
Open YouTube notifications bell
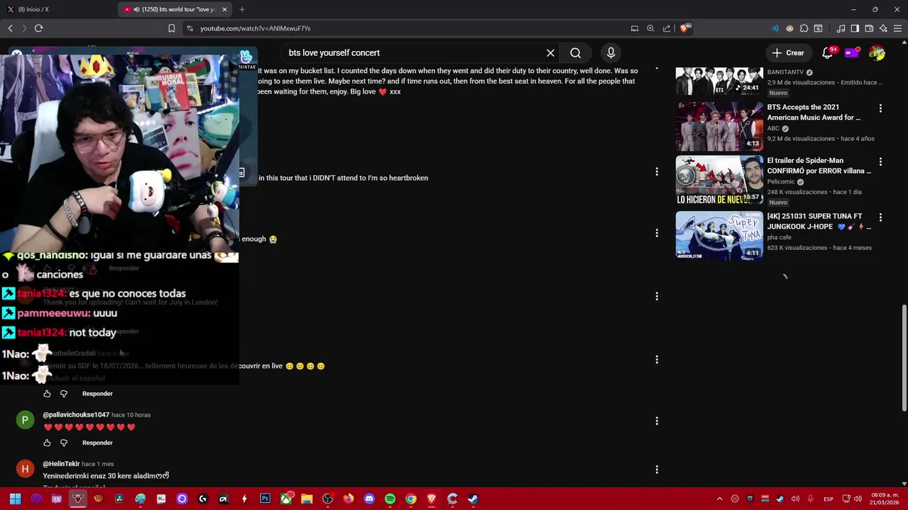(x=827, y=53)
